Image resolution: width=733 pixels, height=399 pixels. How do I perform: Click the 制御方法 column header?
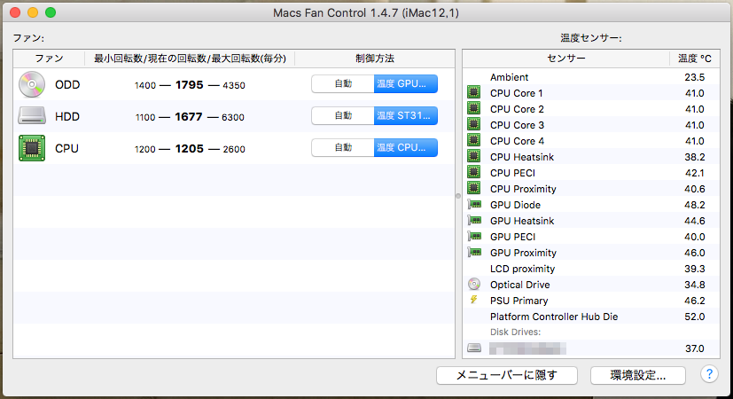[375, 59]
